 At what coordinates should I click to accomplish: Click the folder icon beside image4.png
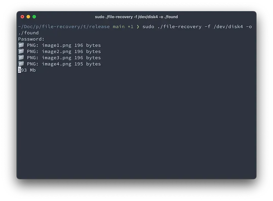pos(21,64)
